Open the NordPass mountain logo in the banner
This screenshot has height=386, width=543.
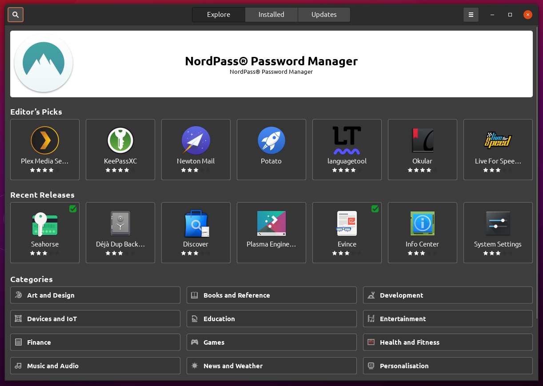(x=44, y=63)
